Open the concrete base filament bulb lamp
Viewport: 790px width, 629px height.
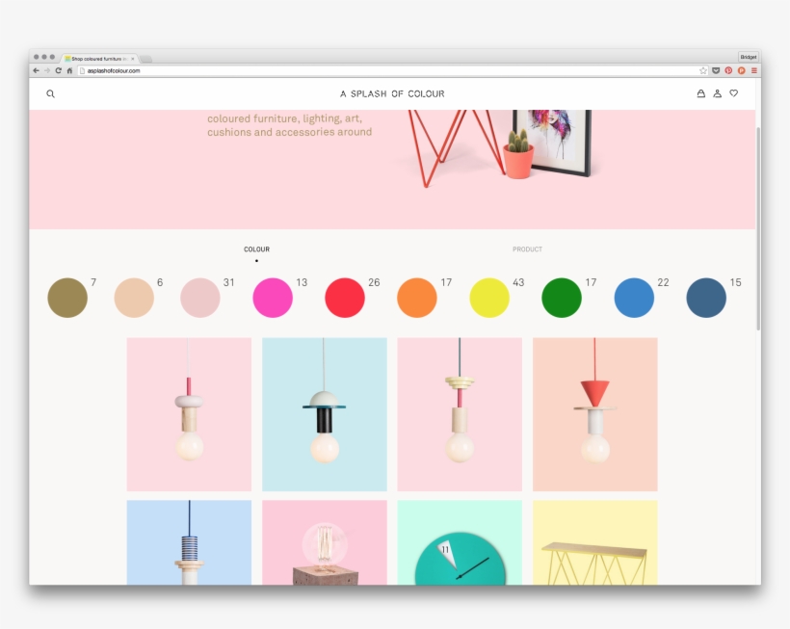(325, 542)
